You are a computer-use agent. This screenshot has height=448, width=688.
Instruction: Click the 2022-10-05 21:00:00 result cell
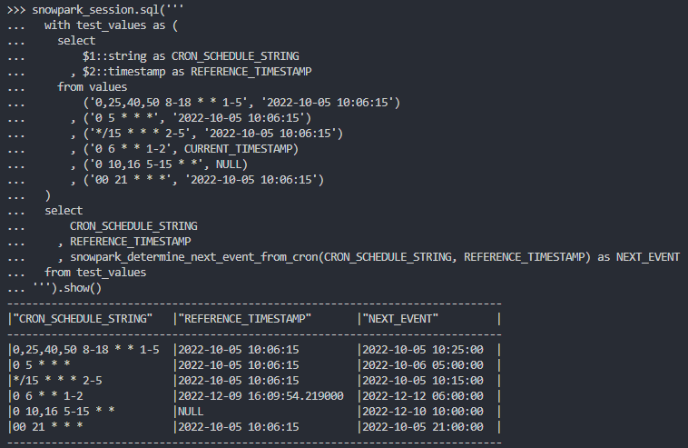422,426
